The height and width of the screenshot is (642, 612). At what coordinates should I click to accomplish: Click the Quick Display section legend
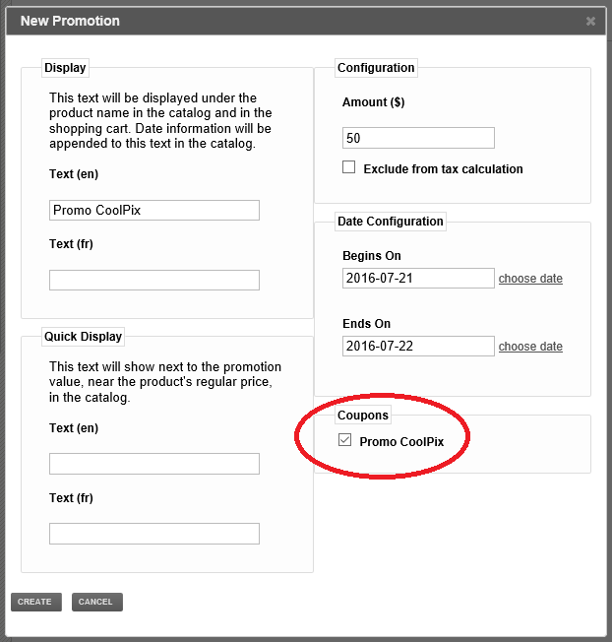click(83, 337)
